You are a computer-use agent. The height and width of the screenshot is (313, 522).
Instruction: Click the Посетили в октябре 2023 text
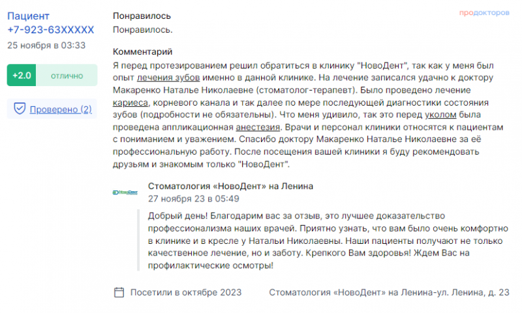tap(186, 292)
